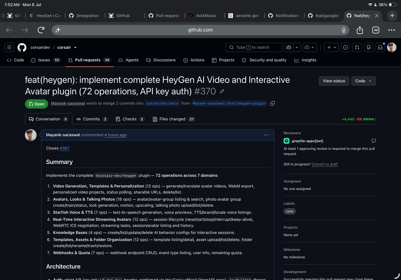Click the Convert to draft link
The height and width of the screenshot is (280, 401).
coord(325,164)
